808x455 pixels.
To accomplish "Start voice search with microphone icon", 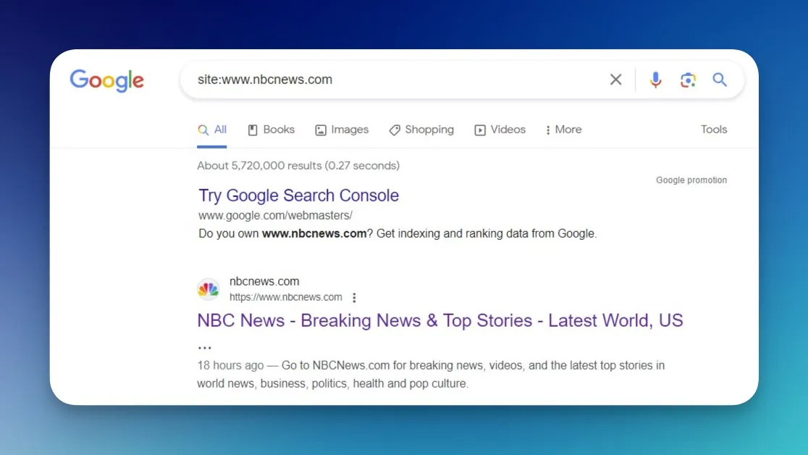I will pos(655,80).
